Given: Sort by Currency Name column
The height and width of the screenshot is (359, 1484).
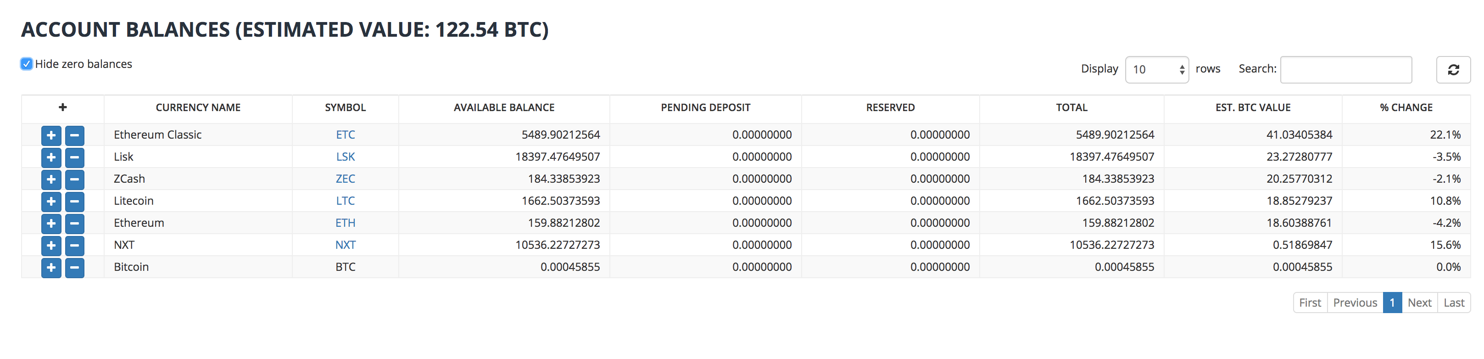Looking at the screenshot, I should 198,108.
